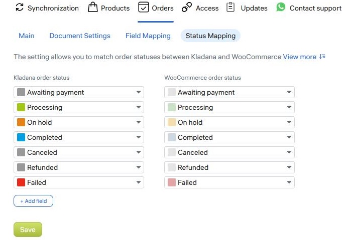
Task: Select the Status Mapping tab
Action: (210, 36)
